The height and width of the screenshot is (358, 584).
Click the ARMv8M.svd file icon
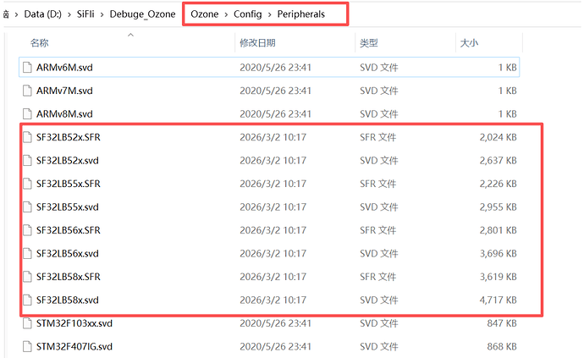coord(27,114)
